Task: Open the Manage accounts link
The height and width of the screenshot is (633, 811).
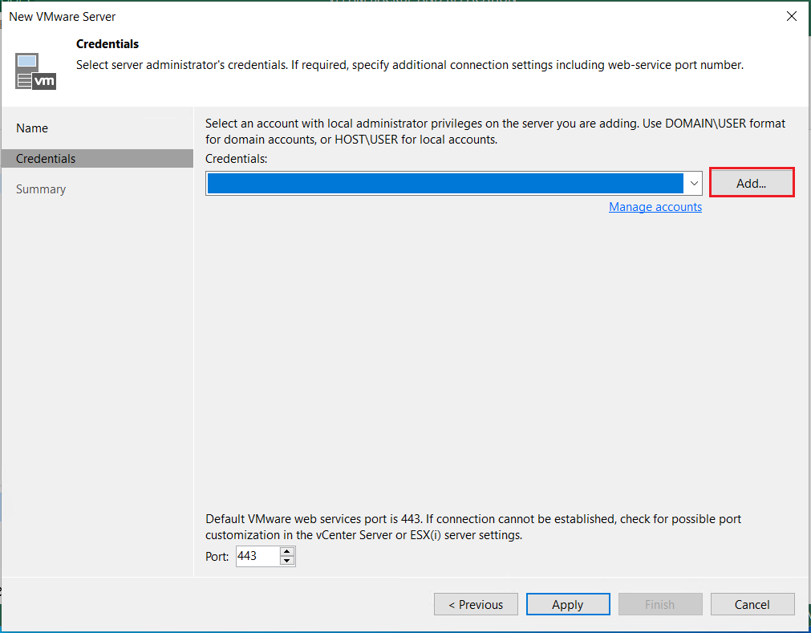Action: point(655,207)
